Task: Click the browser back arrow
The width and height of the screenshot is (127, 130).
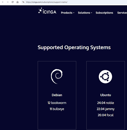Action: point(3,2)
